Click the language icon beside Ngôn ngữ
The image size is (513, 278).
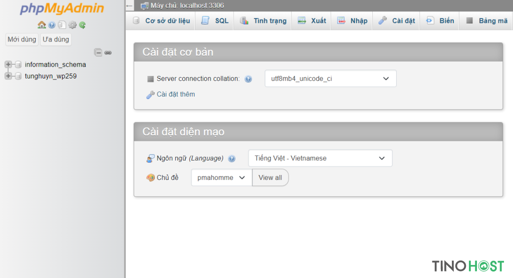click(150, 158)
